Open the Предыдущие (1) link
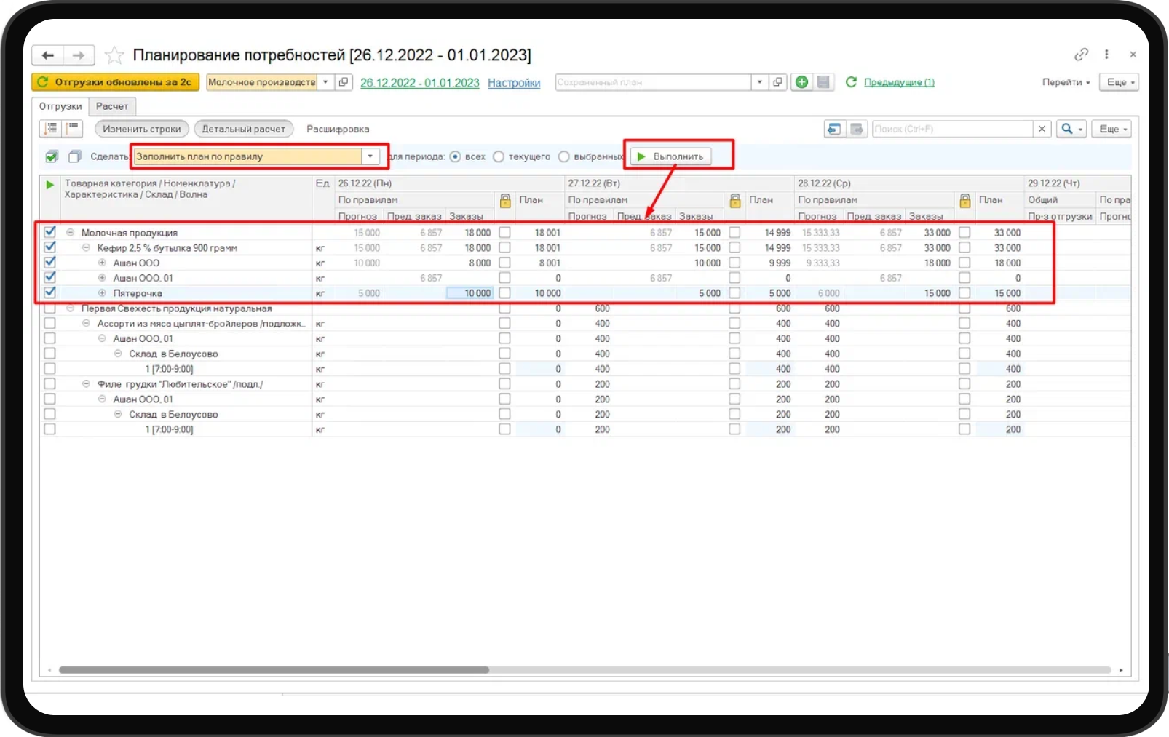Image resolution: width=1169 pixels, height=737 pixels. pyautogui.click(x=899, y=82)
